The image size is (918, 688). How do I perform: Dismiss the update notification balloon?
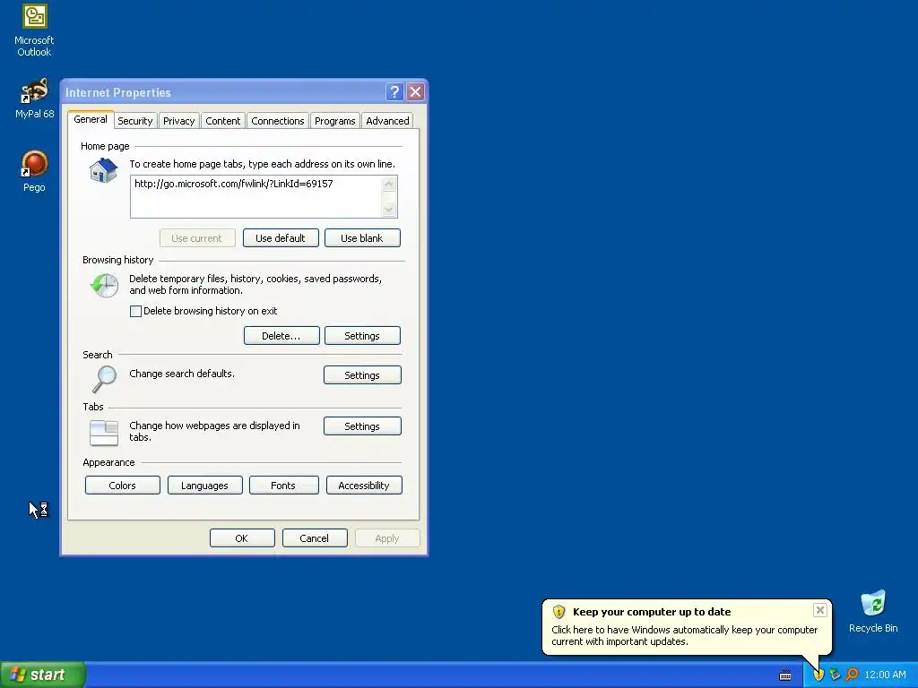click(819, 610)
